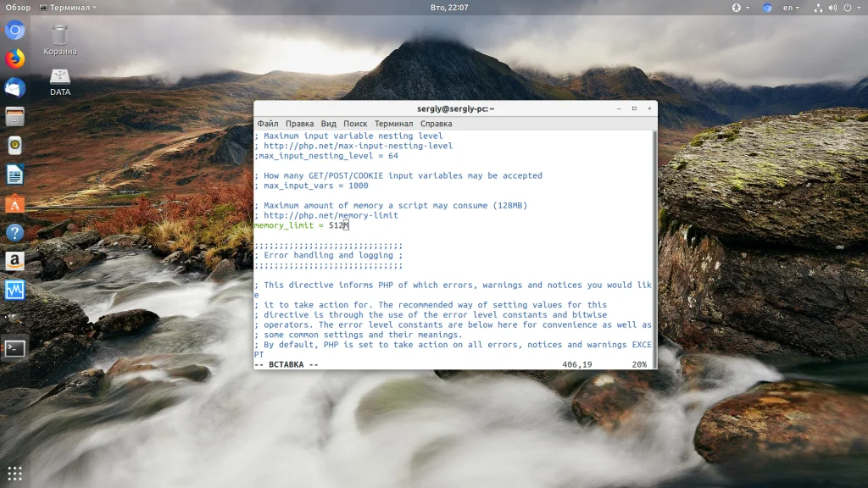Open the Files manager dock icon
The height and width of the screenshot is (488, 868).
(15, 117)
